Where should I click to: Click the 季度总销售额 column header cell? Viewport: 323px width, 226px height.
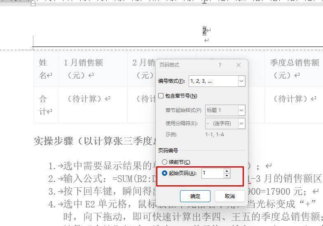pos(294,69)
